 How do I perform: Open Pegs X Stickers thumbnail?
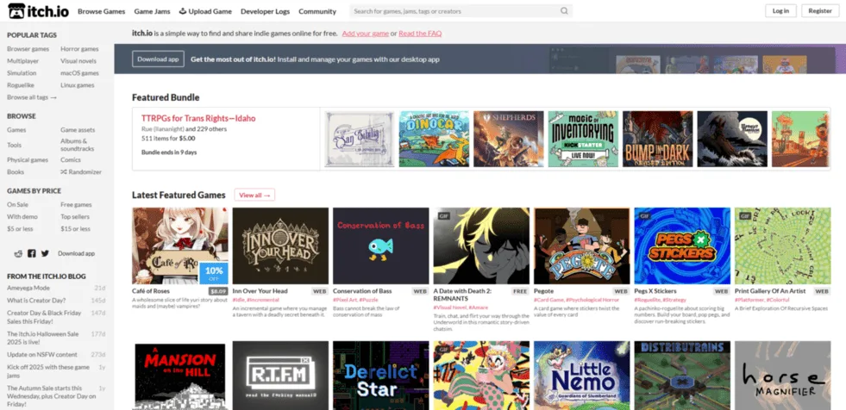682,245
